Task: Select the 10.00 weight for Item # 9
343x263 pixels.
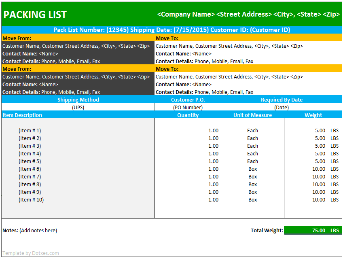Action: tap(319, 192)
